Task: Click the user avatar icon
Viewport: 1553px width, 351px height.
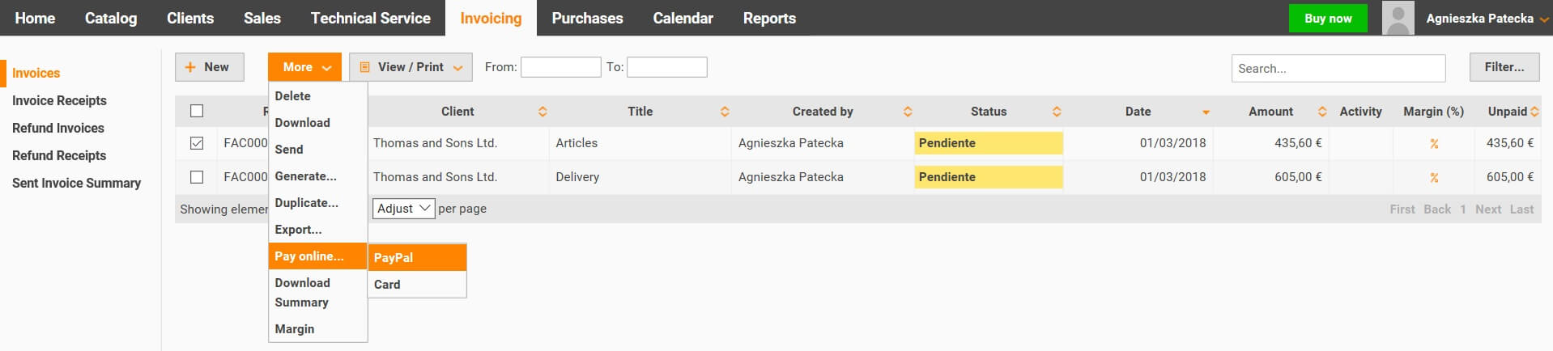Action: (x=1398, y=18)
